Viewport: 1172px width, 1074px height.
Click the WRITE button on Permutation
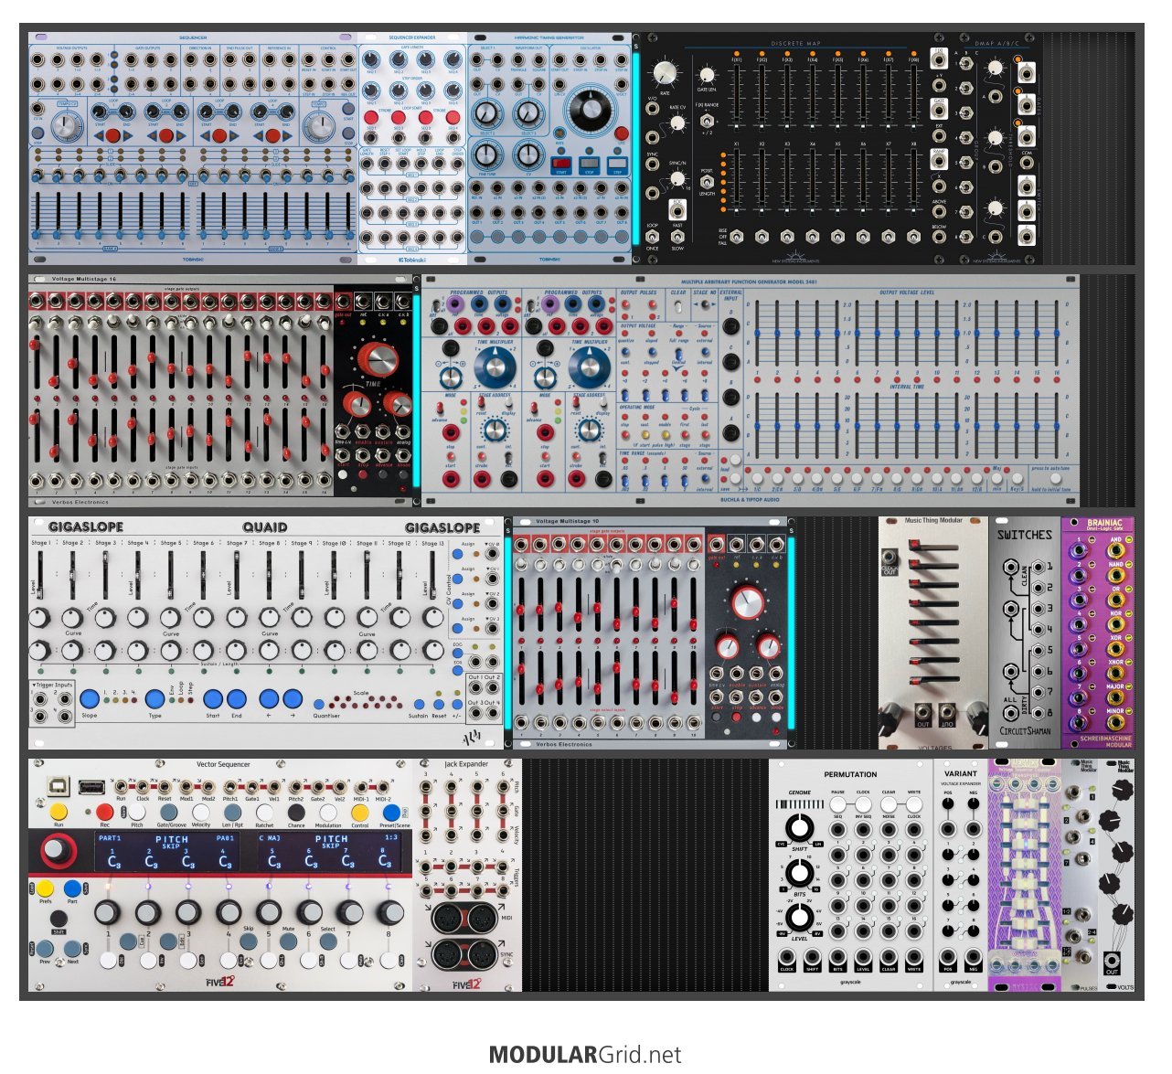(x=914, y=806)
